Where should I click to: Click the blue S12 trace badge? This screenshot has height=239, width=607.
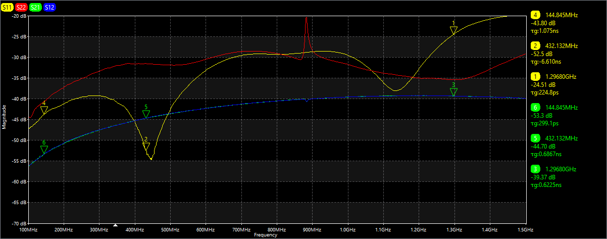[x=49, y=8]
